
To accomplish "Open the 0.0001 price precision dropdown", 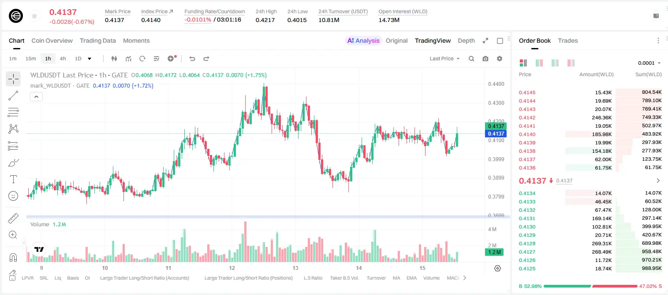I will coord(649,63).
